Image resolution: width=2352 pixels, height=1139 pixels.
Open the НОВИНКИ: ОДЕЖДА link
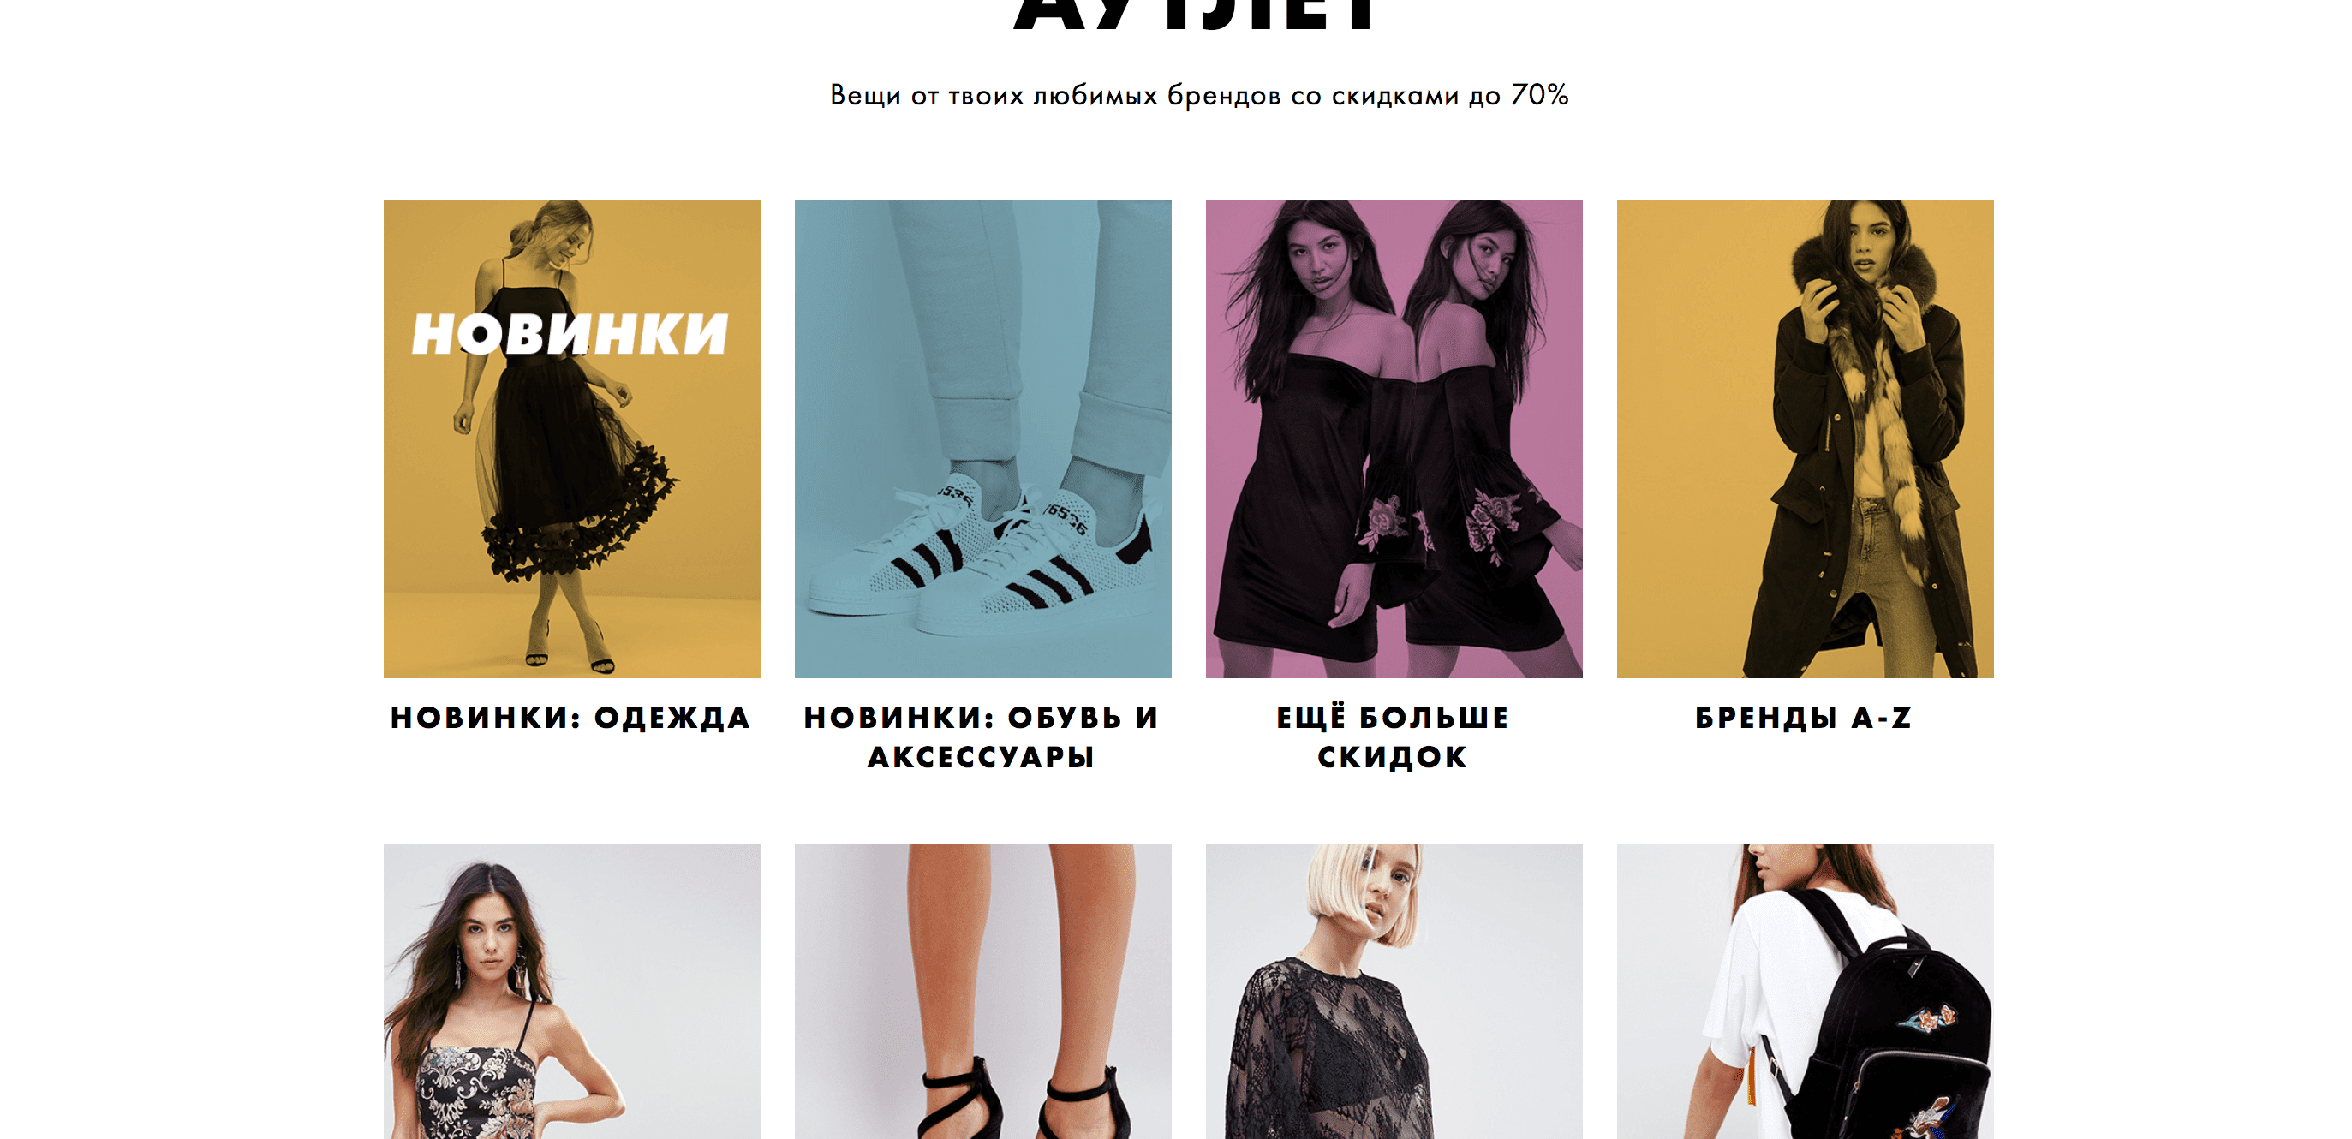click(570, 719)
